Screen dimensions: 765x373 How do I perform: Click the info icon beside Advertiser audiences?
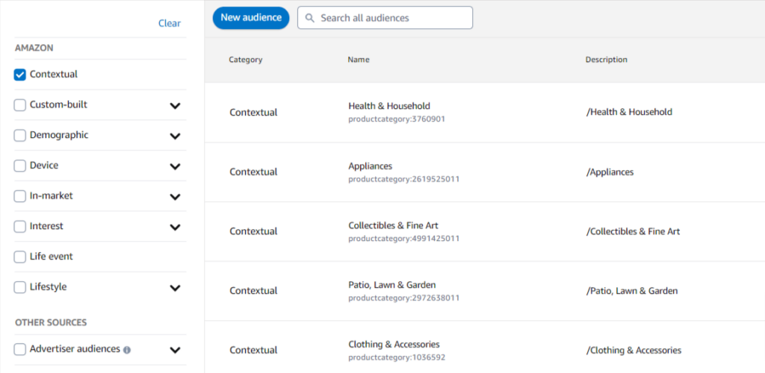click(x=127, y=350)
